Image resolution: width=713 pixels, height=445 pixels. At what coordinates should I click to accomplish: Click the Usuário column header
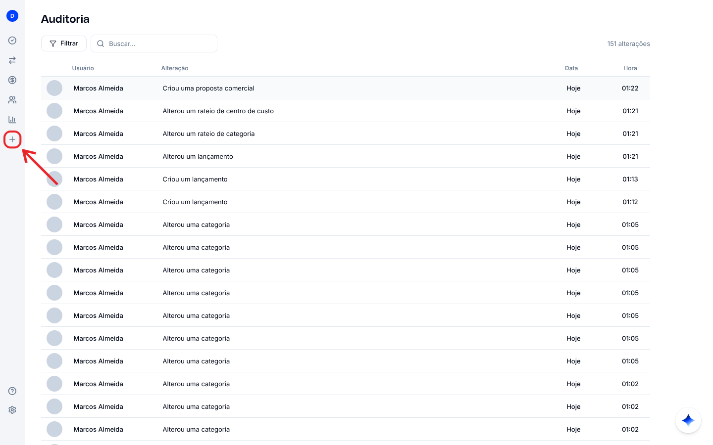click(83, 68)
